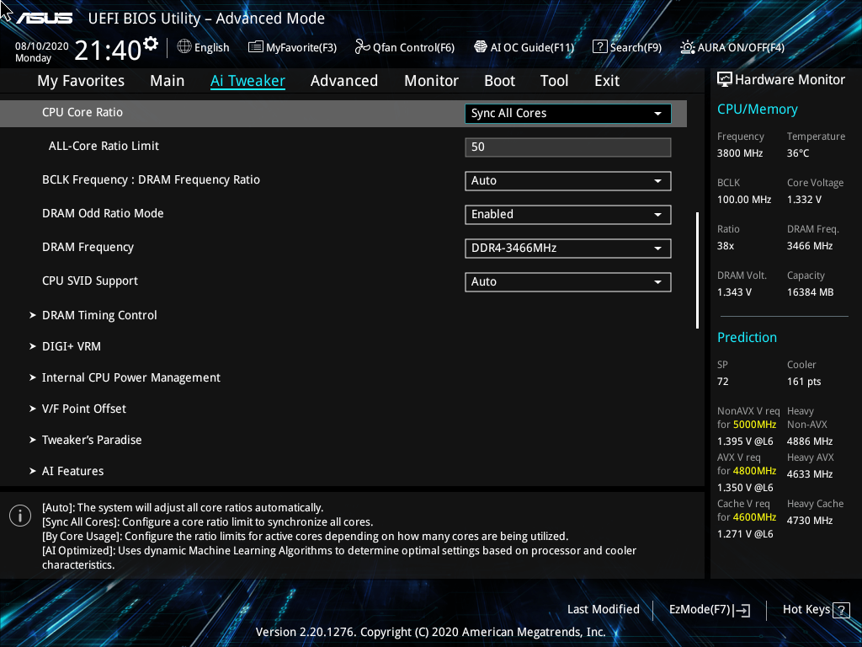Screen dimensions: 862x647
Task: Click the ALL-Core Ratio Limit field
Action: (x=567, y=147)
